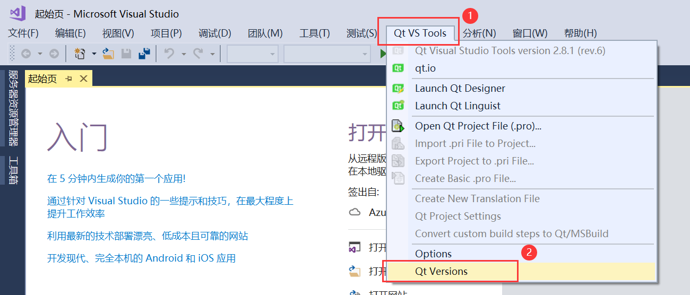Close the 起始页 tab
The width and height of the screenshot is (690, 295).
click(83, 79)
